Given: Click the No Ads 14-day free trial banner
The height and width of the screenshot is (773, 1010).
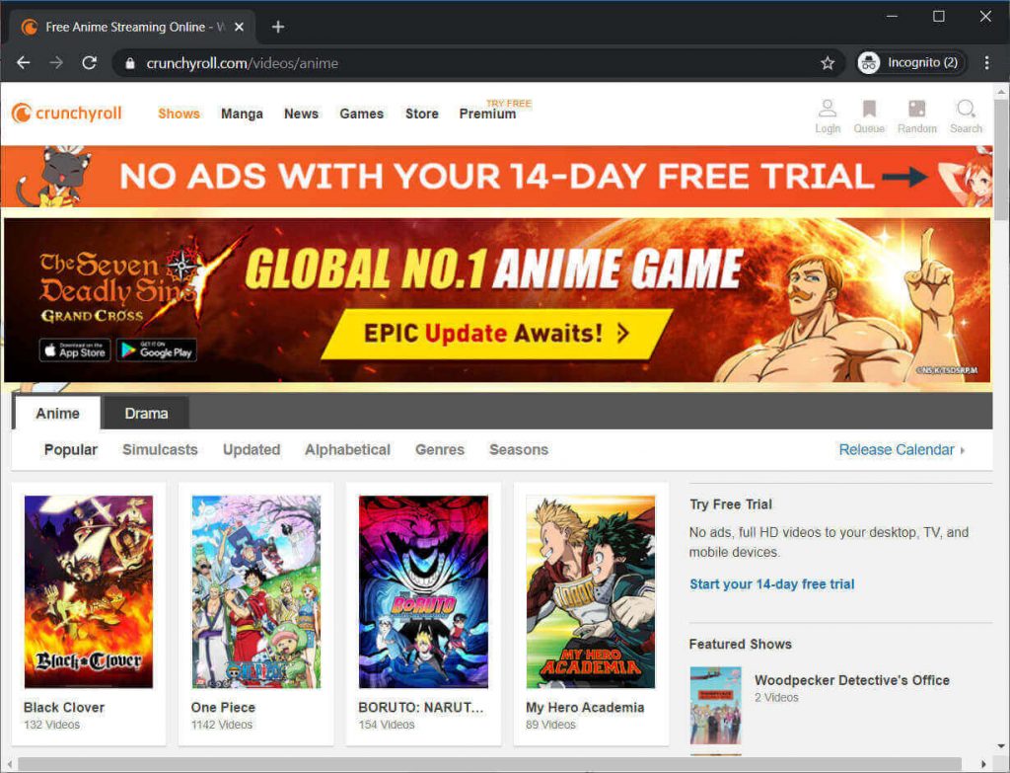Looking at the screenshot, I should coord(497,177).
